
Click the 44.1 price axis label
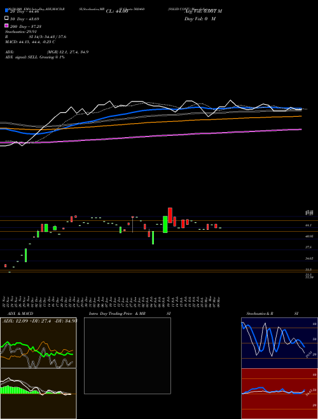pos(308,225)
